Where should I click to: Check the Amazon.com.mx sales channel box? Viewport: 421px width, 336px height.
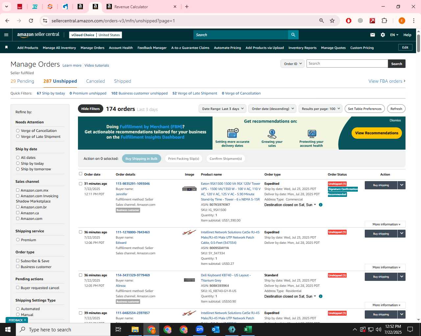tap(18, 190)
